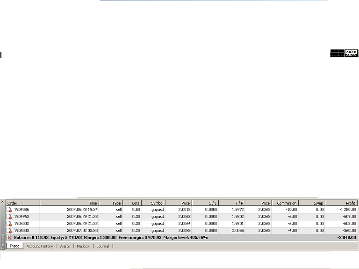Select order number 1906003
The height and width of the screenshot is (269, 359).
(x=22, y=231)
